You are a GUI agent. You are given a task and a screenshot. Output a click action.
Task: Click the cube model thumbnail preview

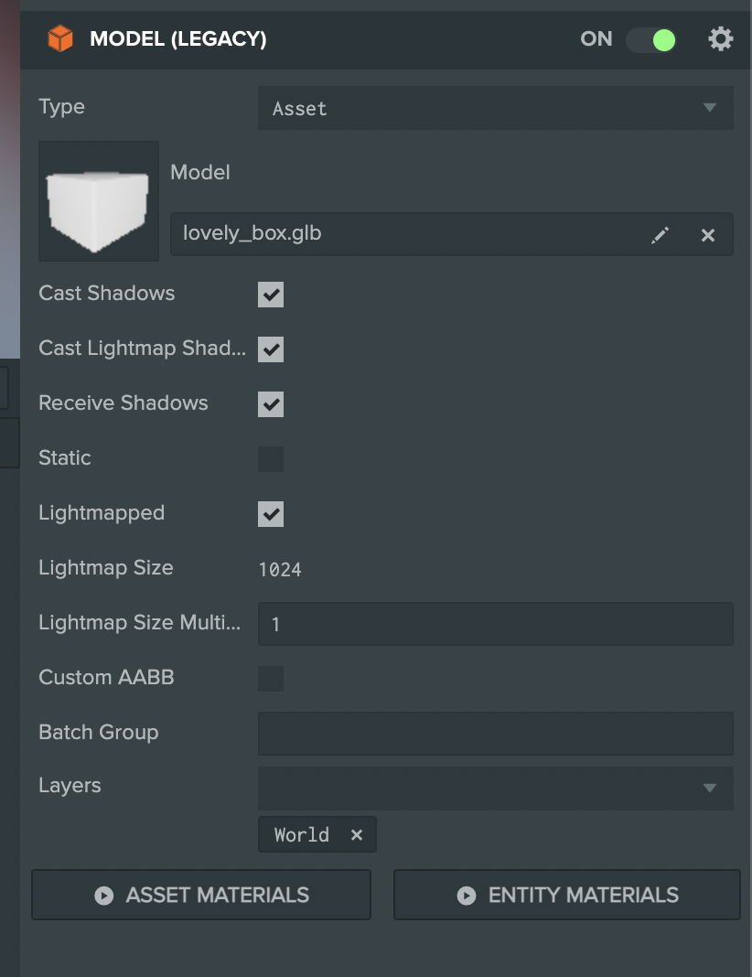click(98, 200)
